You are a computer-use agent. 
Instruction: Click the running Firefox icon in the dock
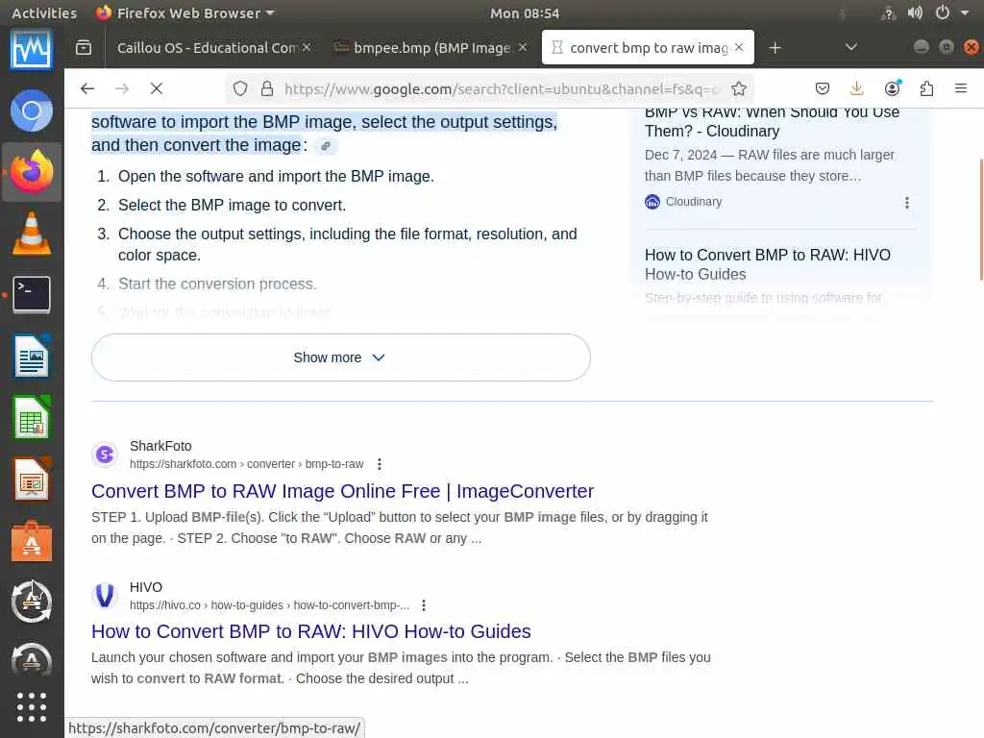32,172
